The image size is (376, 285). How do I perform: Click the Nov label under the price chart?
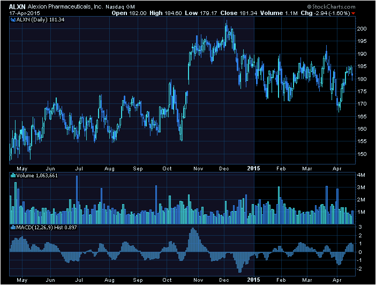(x=198, y=169)
